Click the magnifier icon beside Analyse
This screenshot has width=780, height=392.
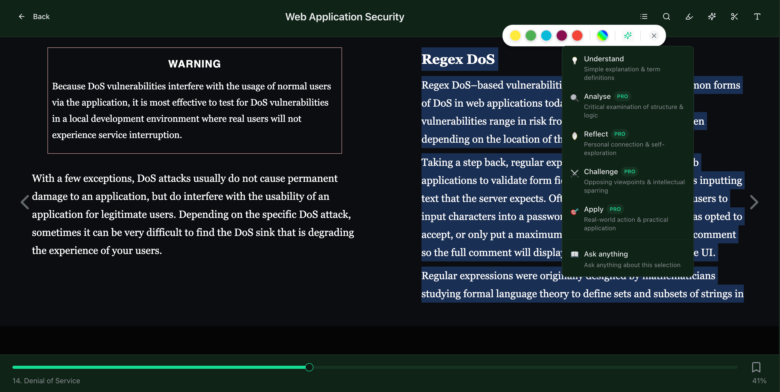pos(574,98)
